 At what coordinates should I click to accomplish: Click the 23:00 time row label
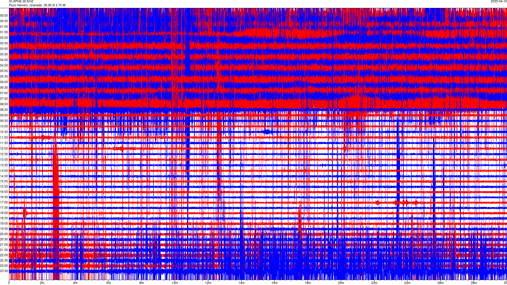tap(4, 266)
